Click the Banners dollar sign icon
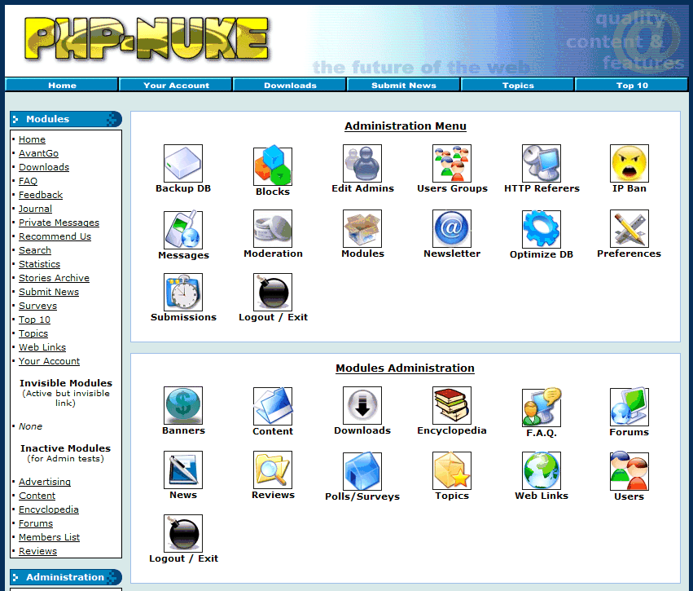Image resolution: width=693 pixels, height=591 pixels. tap(183, 405)
